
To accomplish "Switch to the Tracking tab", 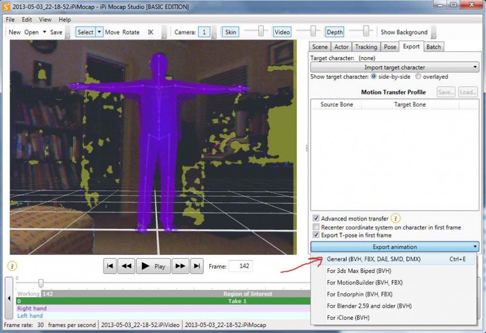I will tap(366, 47).
